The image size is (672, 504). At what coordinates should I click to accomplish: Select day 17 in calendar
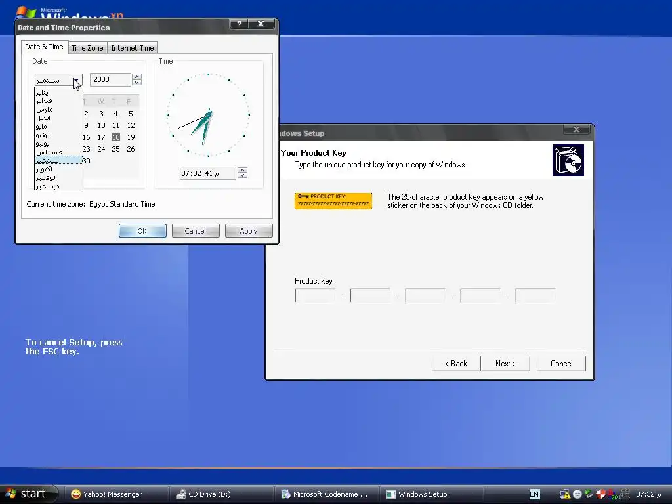pos(101,137)
